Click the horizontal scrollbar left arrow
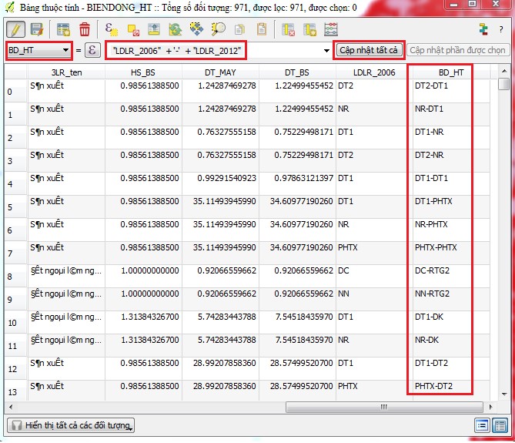Screen dimensions: 515x443 point(11,407)
